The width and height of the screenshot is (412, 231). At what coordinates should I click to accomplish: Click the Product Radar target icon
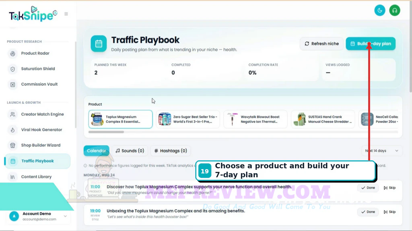[x=12, y=54]
